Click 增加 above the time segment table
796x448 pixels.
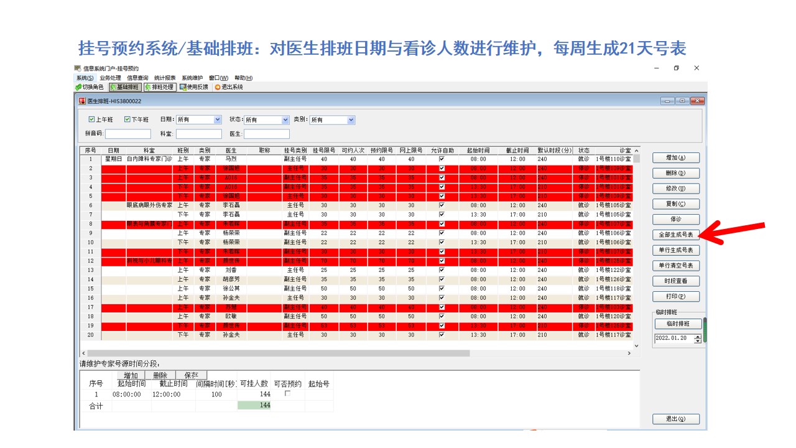tap(131, 375)
